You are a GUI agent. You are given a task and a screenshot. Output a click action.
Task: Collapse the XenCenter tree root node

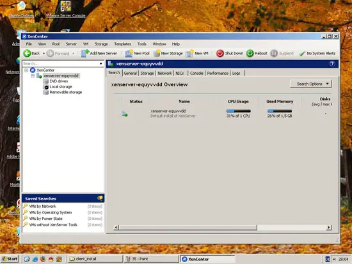click(26, 70)
